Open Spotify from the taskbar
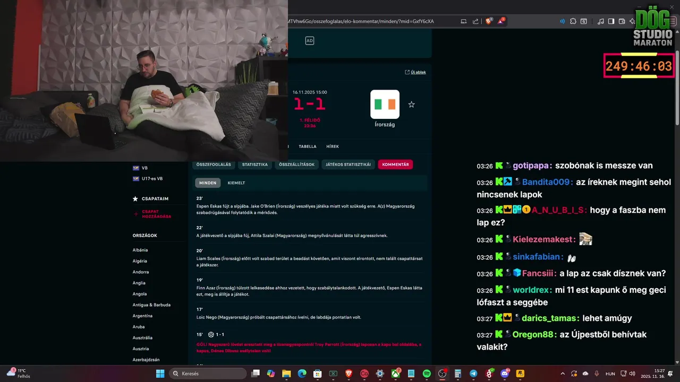The height and width of the screenshot is (382, 680). pyautogui.click(x=427, y=374)
